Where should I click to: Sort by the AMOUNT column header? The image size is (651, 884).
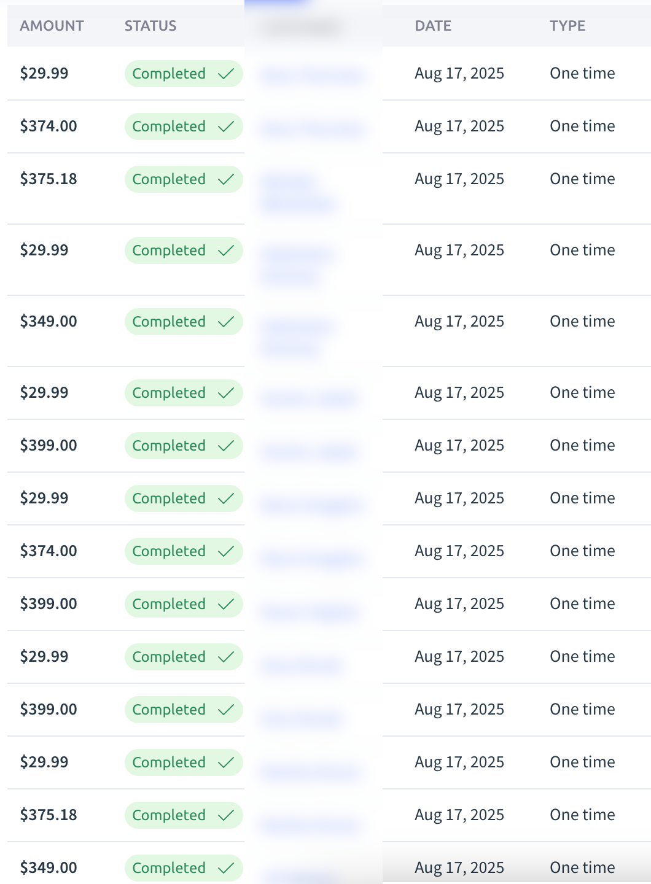click(52, 26)
